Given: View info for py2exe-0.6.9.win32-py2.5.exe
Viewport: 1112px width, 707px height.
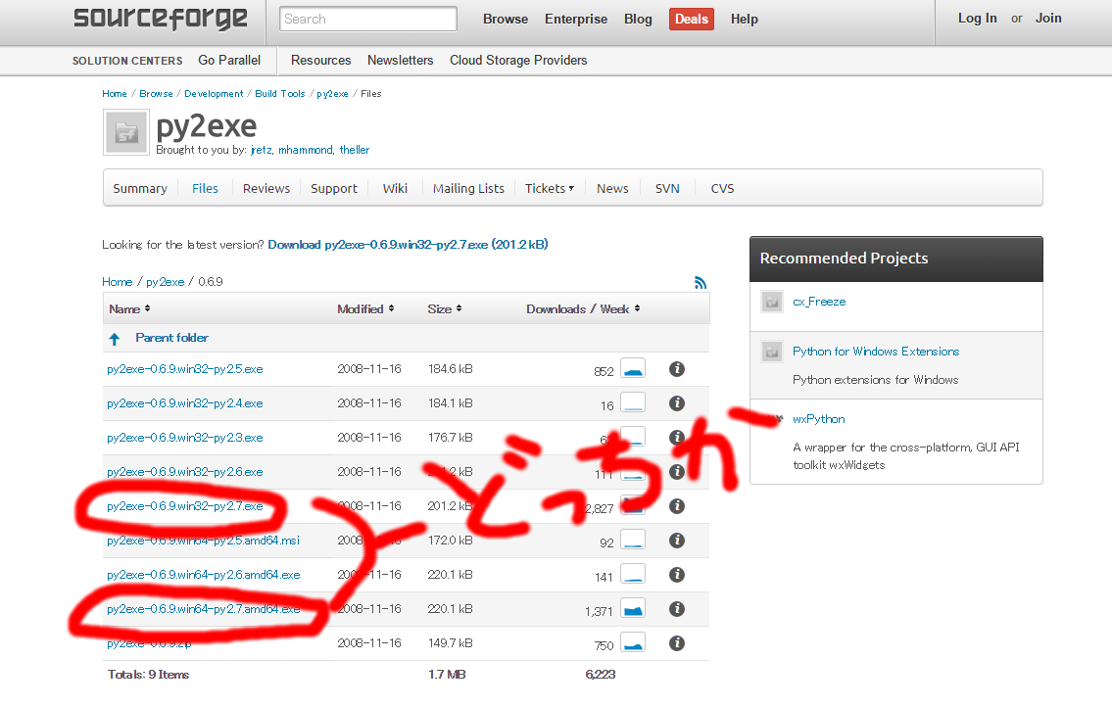Looking at the screenshot, I should tap(677, 369).
